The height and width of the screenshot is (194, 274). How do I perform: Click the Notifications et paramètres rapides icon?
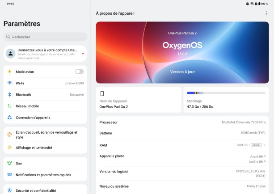[10, 174]
